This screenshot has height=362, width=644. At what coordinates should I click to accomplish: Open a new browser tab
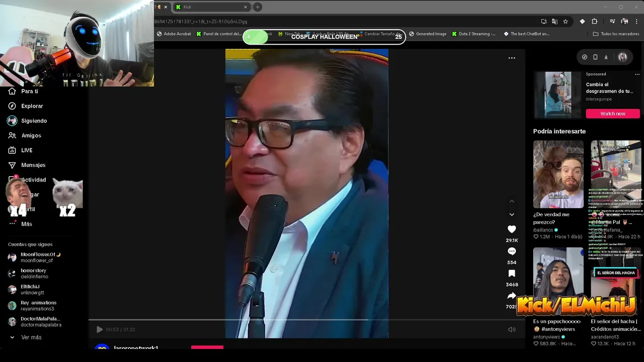(258, 7)
